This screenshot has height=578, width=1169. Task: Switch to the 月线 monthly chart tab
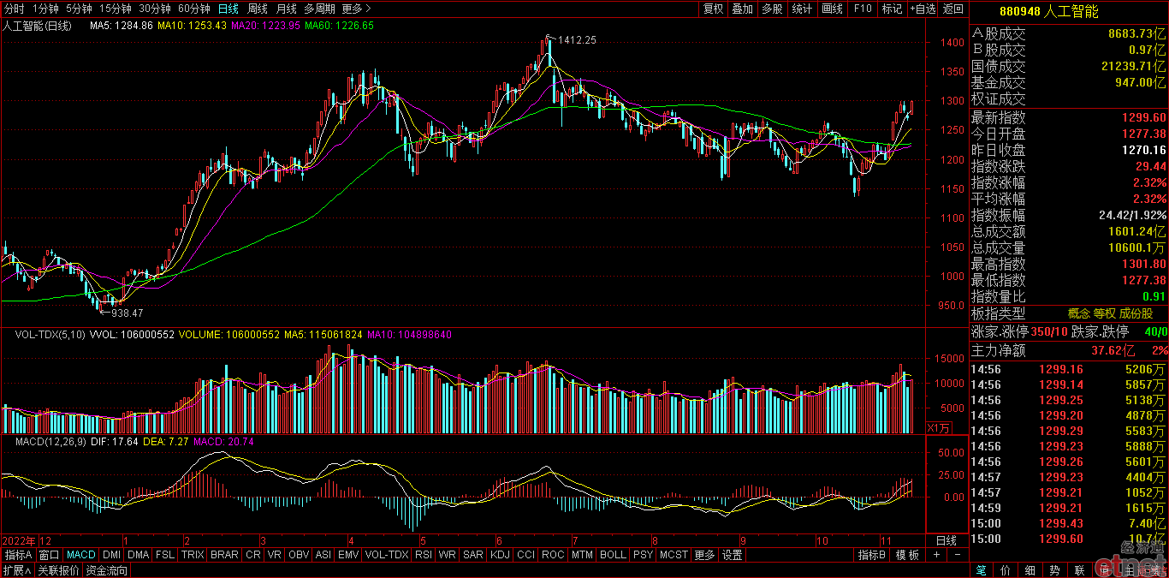287,9
